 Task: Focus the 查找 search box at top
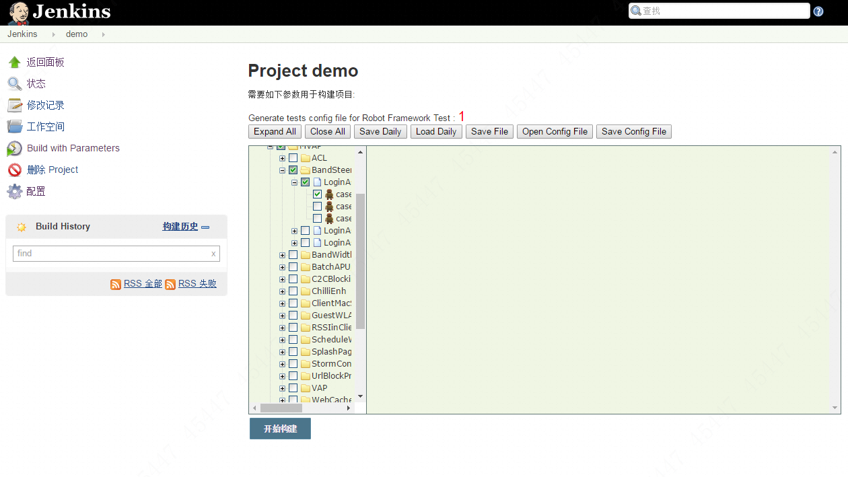click(719, 11)
